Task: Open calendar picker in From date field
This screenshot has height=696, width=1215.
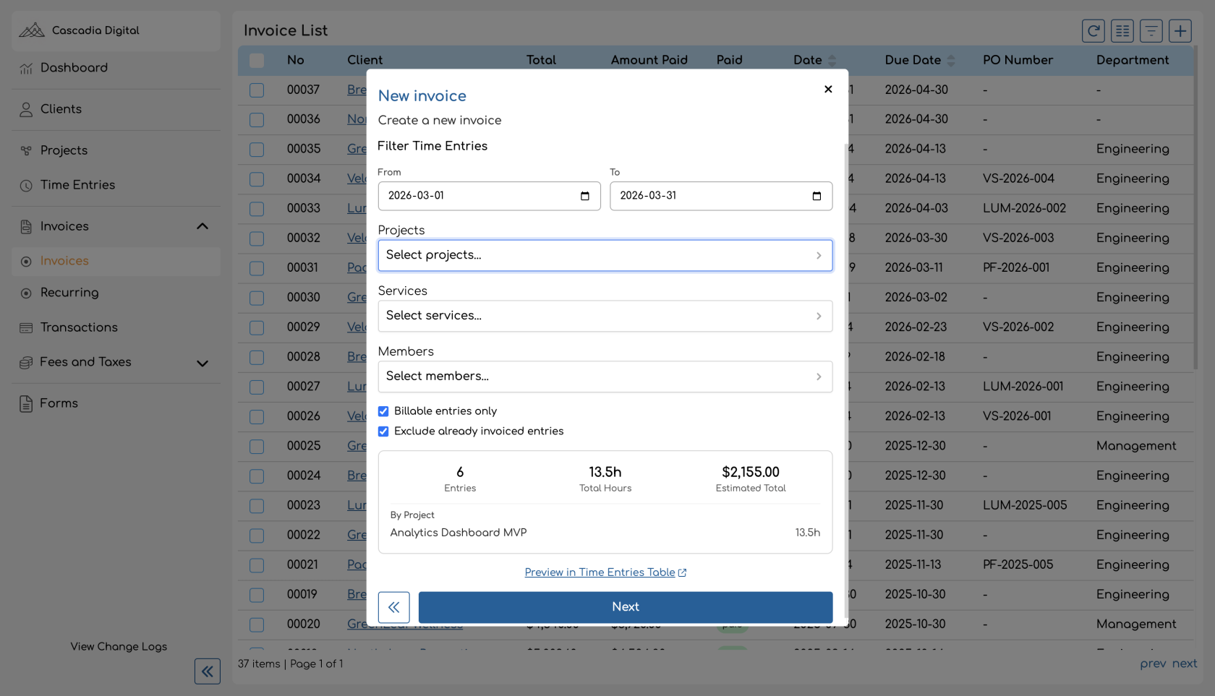Action: click(x=585, y=196)
